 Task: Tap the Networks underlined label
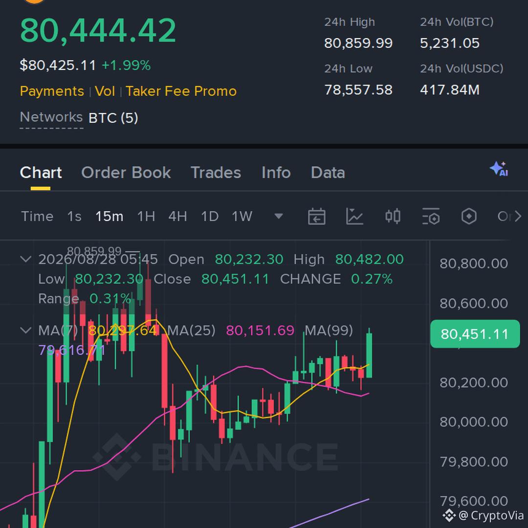coord(51,117)
